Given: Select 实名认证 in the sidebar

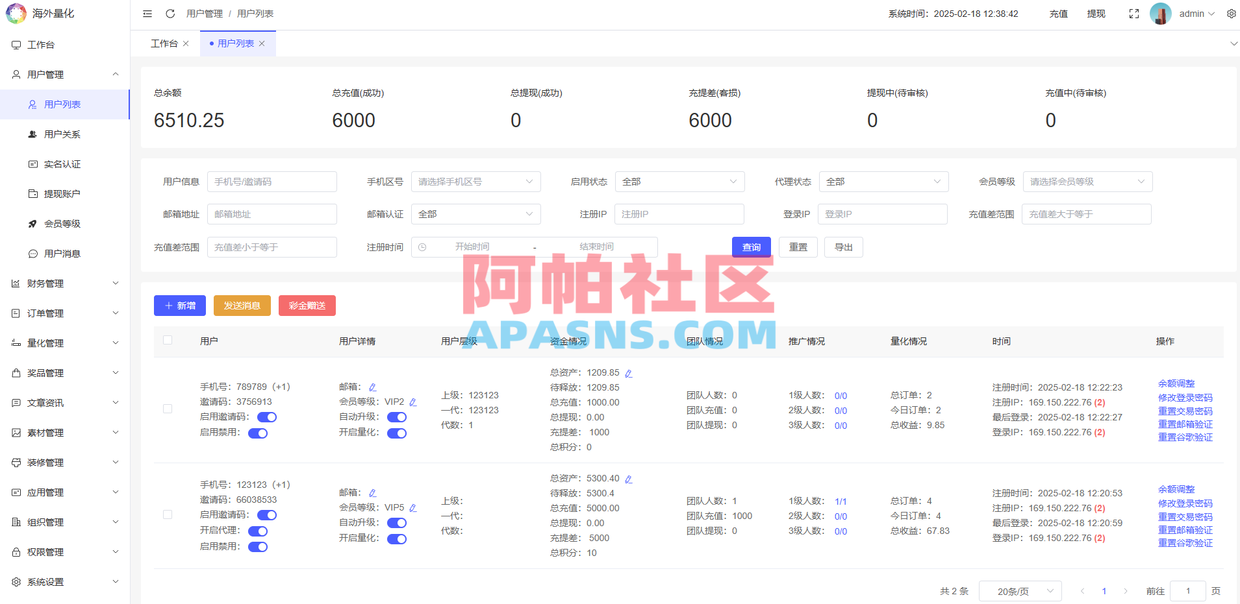Looking at the screenshot, I should [x=62, y=163].
